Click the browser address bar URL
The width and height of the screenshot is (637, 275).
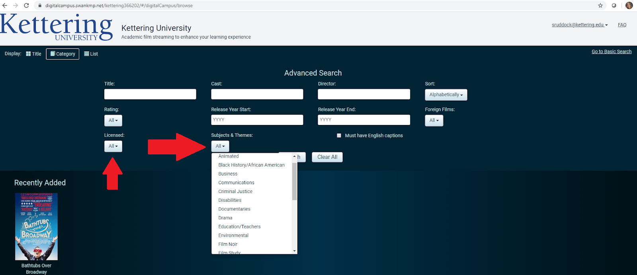coord(119,6)
